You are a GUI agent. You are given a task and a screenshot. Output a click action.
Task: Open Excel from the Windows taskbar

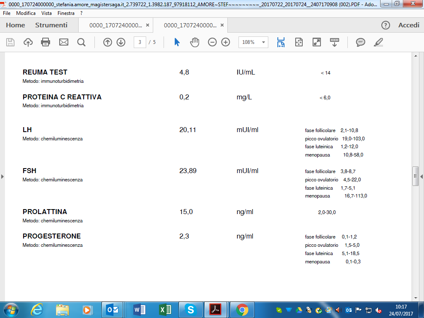[164, 309]
